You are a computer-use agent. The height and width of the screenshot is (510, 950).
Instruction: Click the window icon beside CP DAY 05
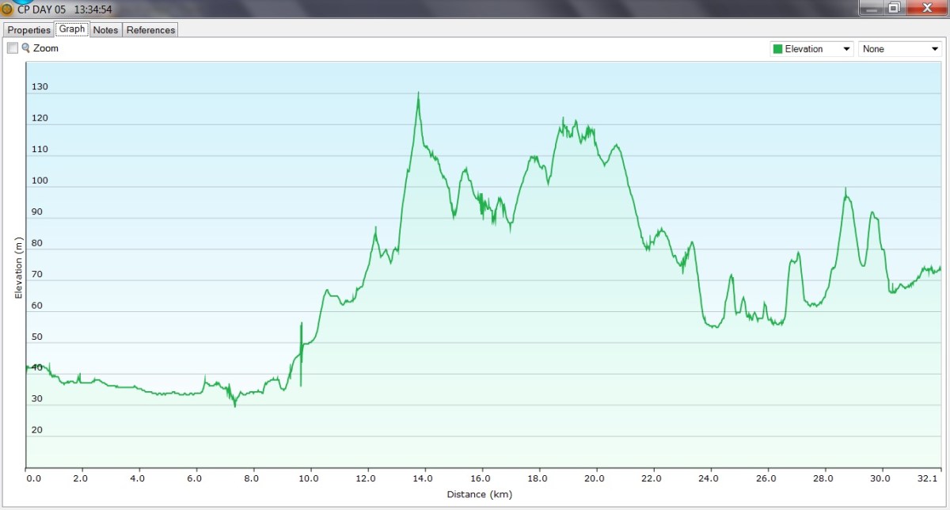click(x=8, y=10)
